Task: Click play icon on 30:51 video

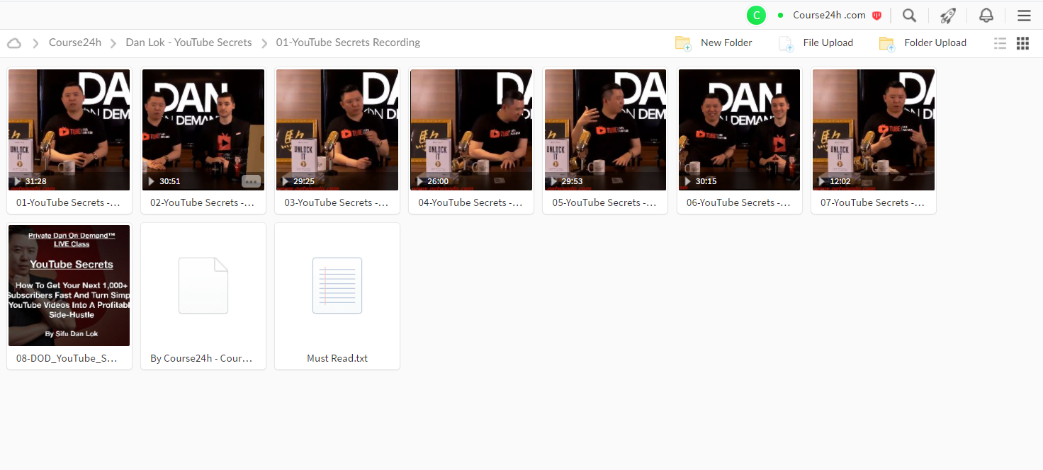Action: [150, 181]
